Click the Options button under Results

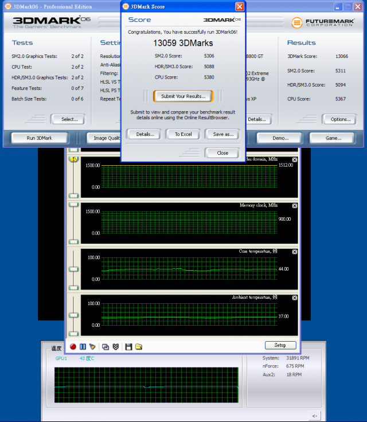tap(341, 119)
